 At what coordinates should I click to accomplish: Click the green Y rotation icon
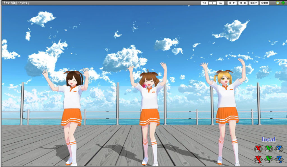point(268,149)
